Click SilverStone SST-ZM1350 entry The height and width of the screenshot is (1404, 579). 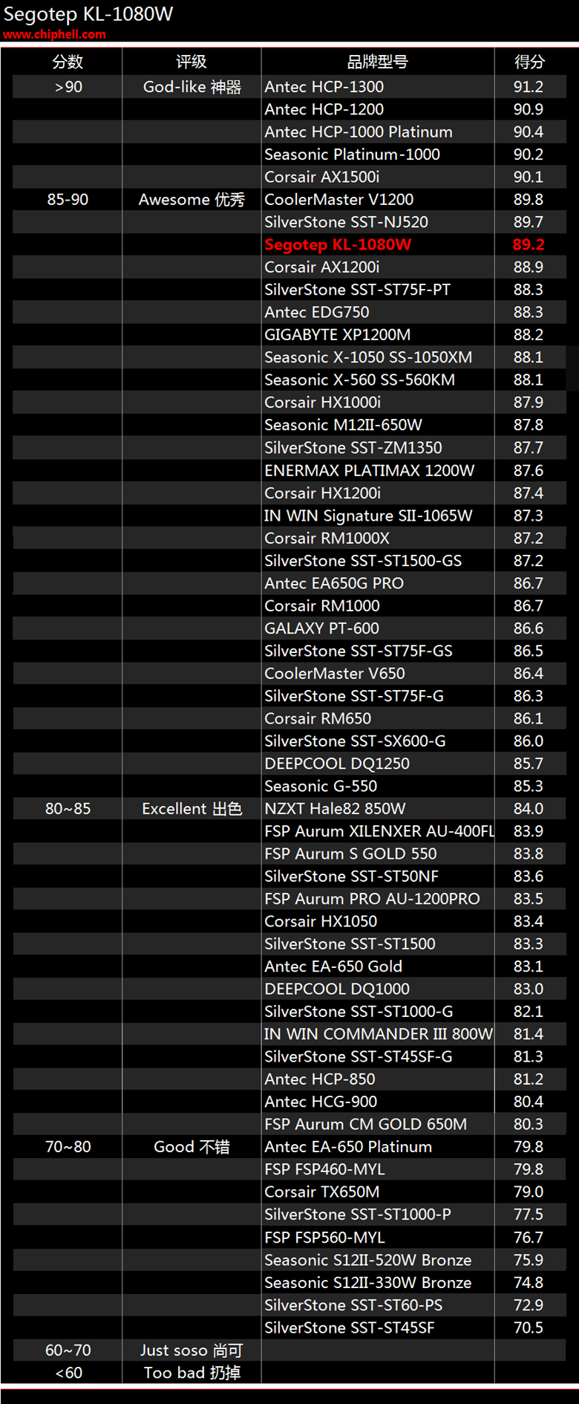point(353,448)
